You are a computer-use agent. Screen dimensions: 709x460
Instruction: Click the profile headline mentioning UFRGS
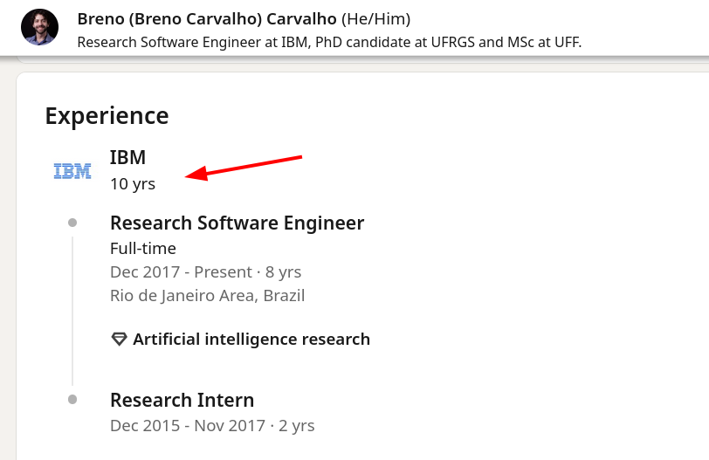click(329, 41)
